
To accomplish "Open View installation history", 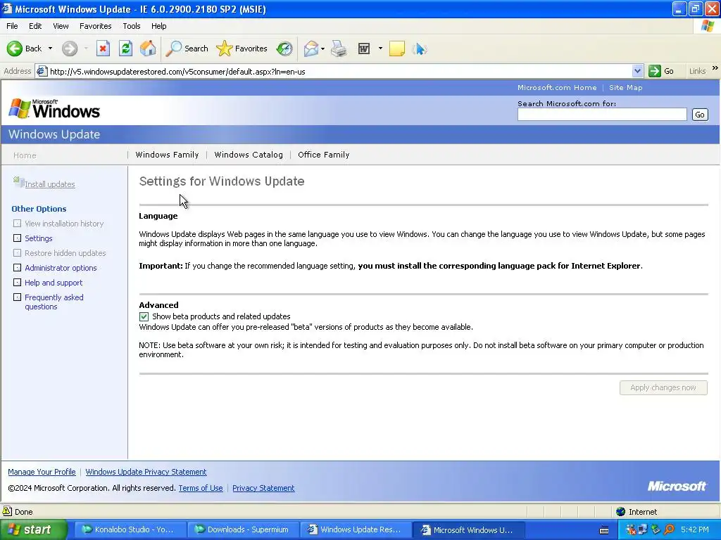I will [x=64, y=224].
